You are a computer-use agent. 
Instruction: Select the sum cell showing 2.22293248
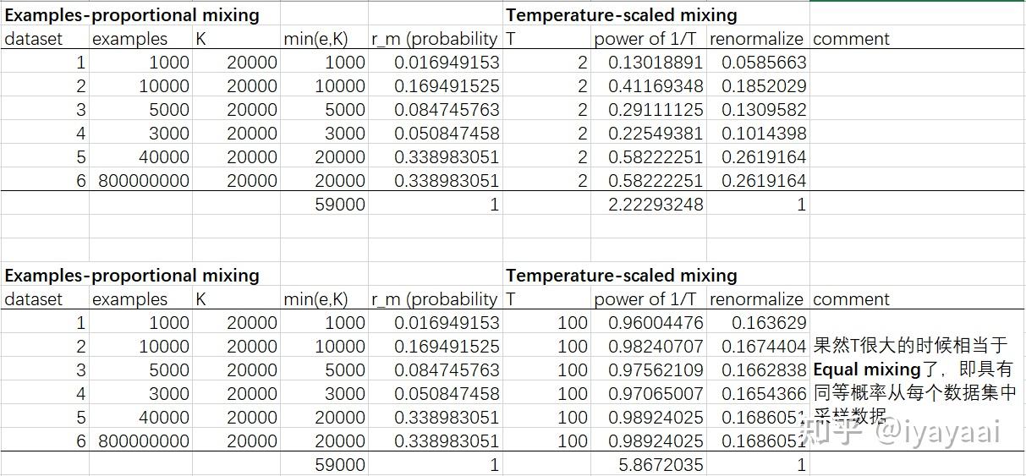655,205
